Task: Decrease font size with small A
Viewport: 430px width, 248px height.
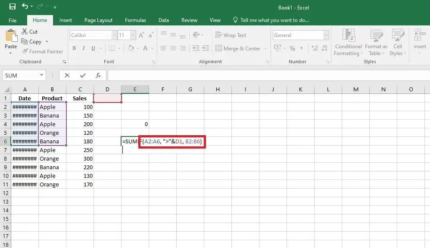Action: (151, 35)
